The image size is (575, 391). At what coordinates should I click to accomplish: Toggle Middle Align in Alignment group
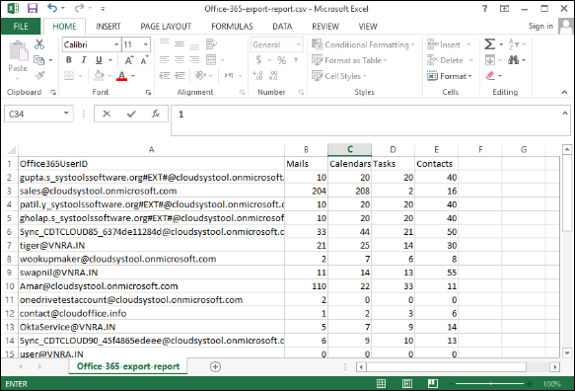coord(180,44)
